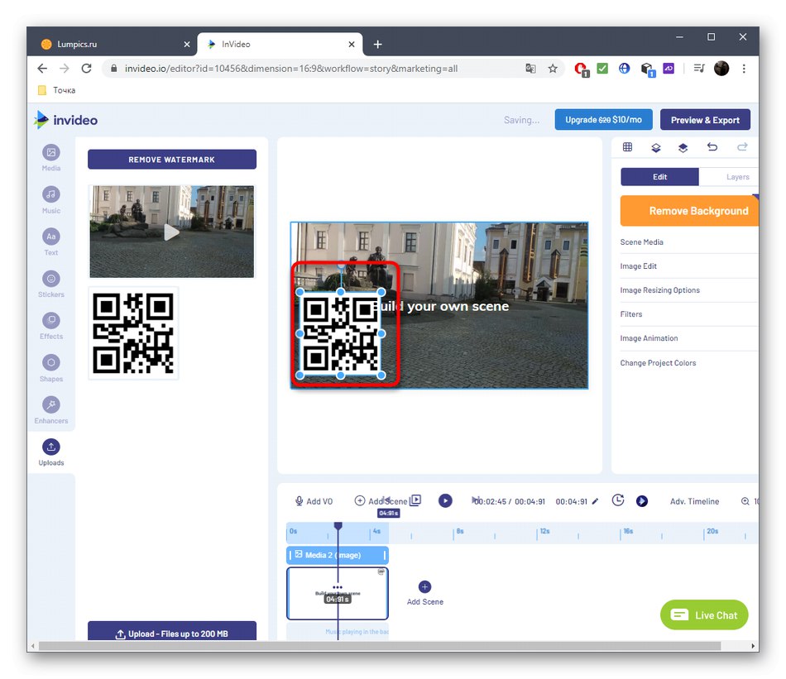
Task: Open the Точка bookmark folder
Action: (x=56, y=90)
